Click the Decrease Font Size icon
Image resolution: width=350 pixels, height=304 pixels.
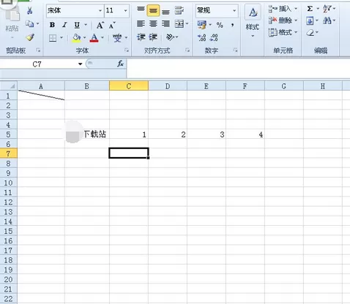(112, 25)
